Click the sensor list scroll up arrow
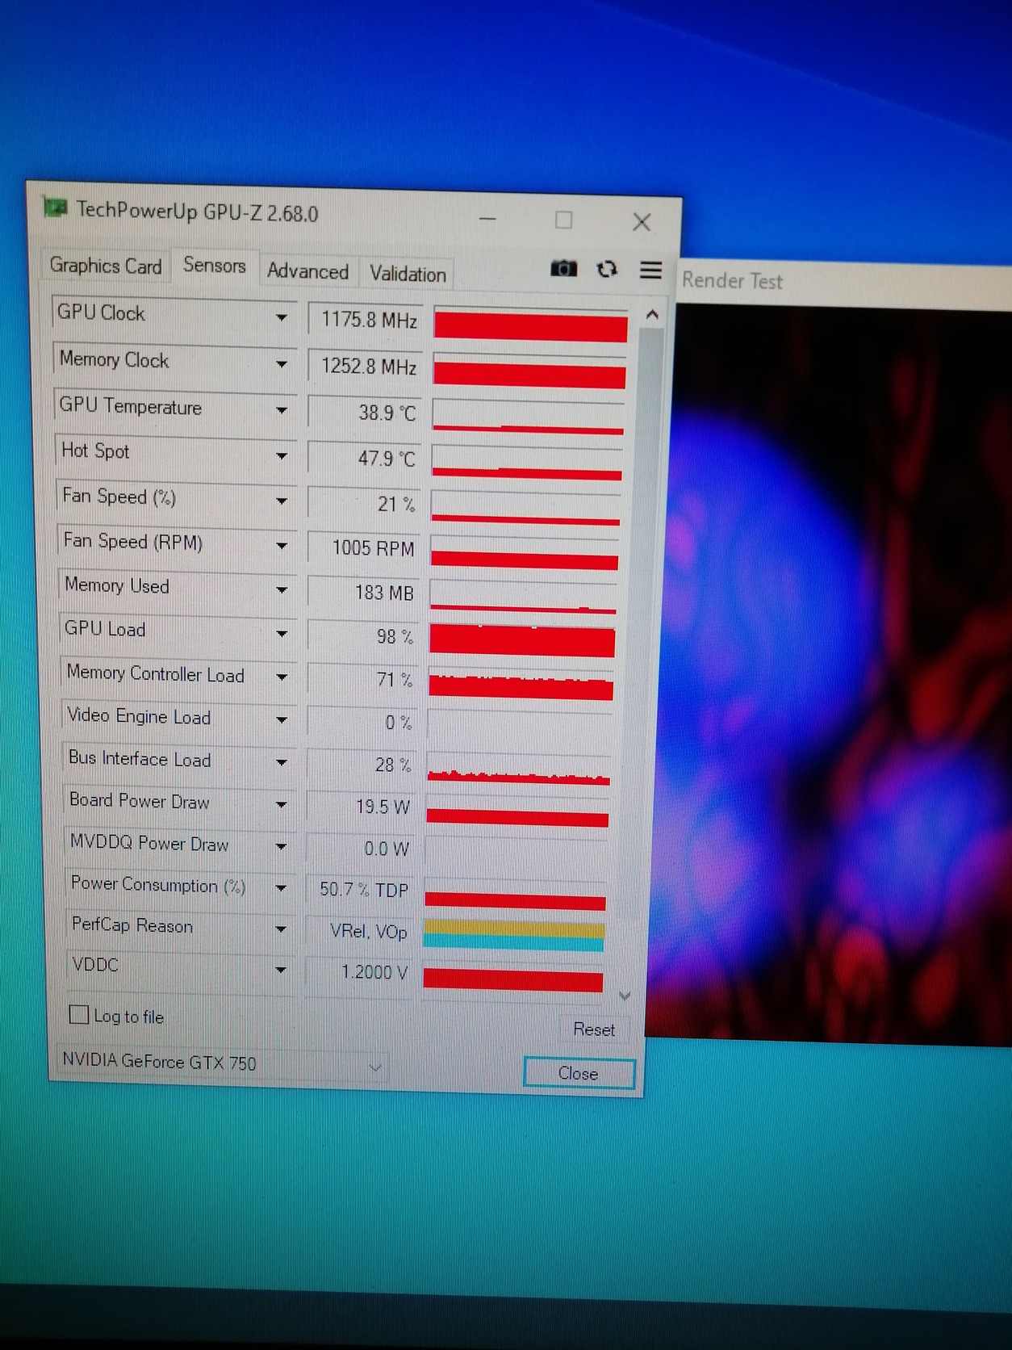This screenshot has width=1012, height=1350. click(652, 315)
